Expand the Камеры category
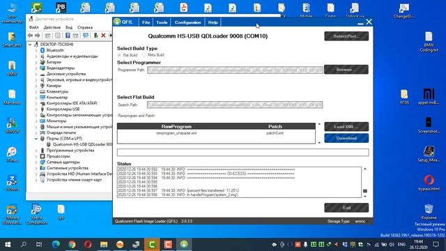This screenshot has width=446, height=251. point(36,86)
